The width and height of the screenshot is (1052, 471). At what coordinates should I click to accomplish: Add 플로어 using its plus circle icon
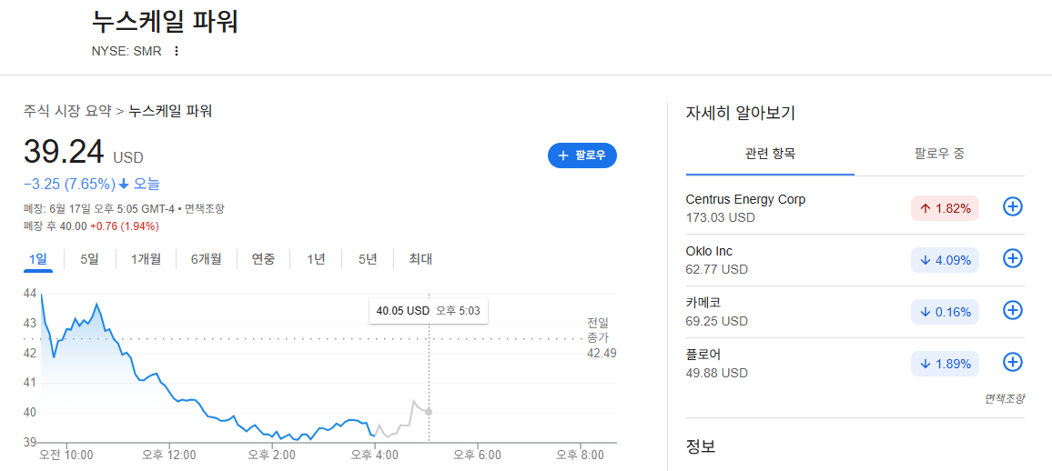(x=1013, y=363)
